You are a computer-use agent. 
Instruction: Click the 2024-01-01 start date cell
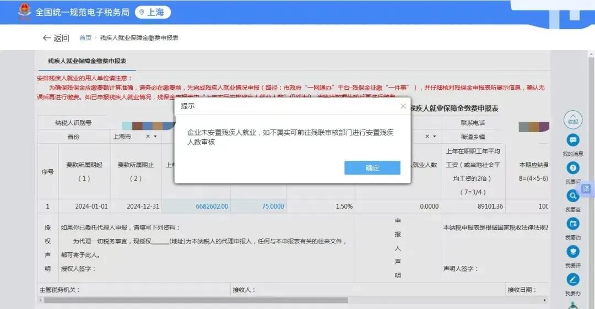coord(85,206)
